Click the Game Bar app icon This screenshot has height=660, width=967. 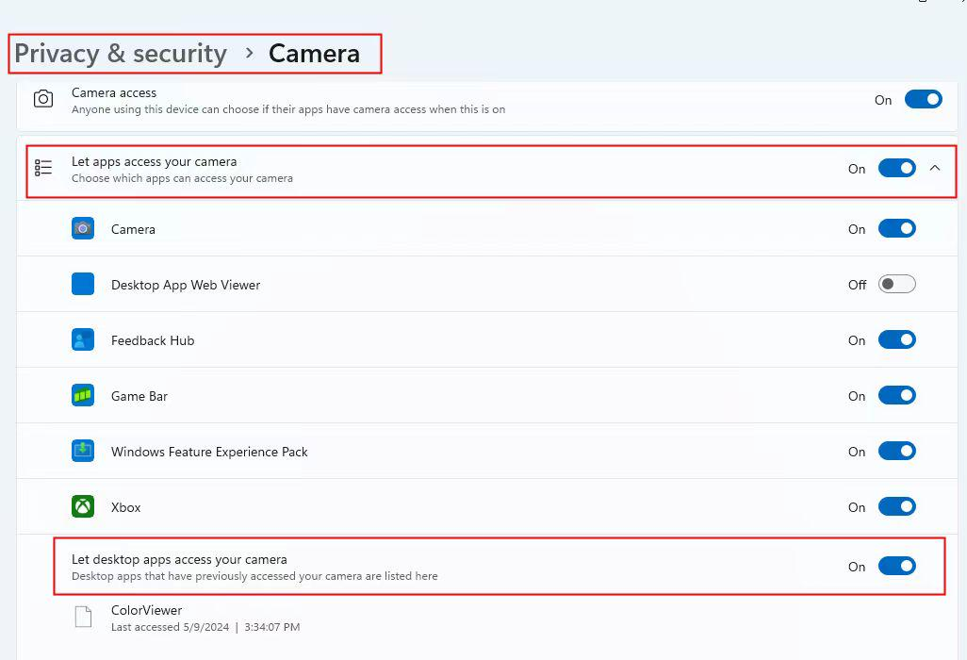[x=83, y=396]
